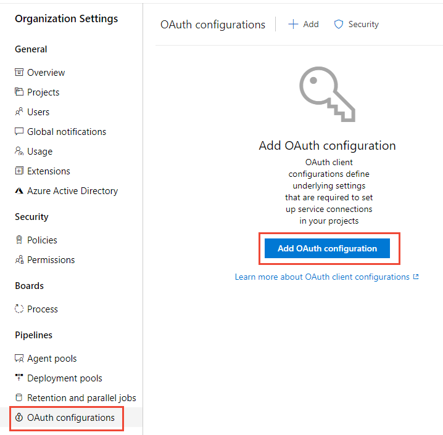Screen dimensions: 443x435
Task: Click the Organization Settings heading
Action: point(67,19)
